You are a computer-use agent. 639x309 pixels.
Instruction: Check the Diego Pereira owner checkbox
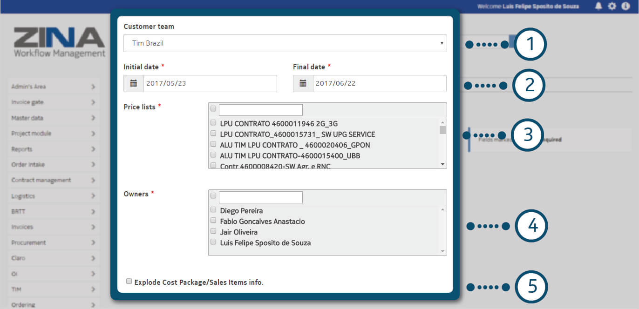(x=213, y=210)
